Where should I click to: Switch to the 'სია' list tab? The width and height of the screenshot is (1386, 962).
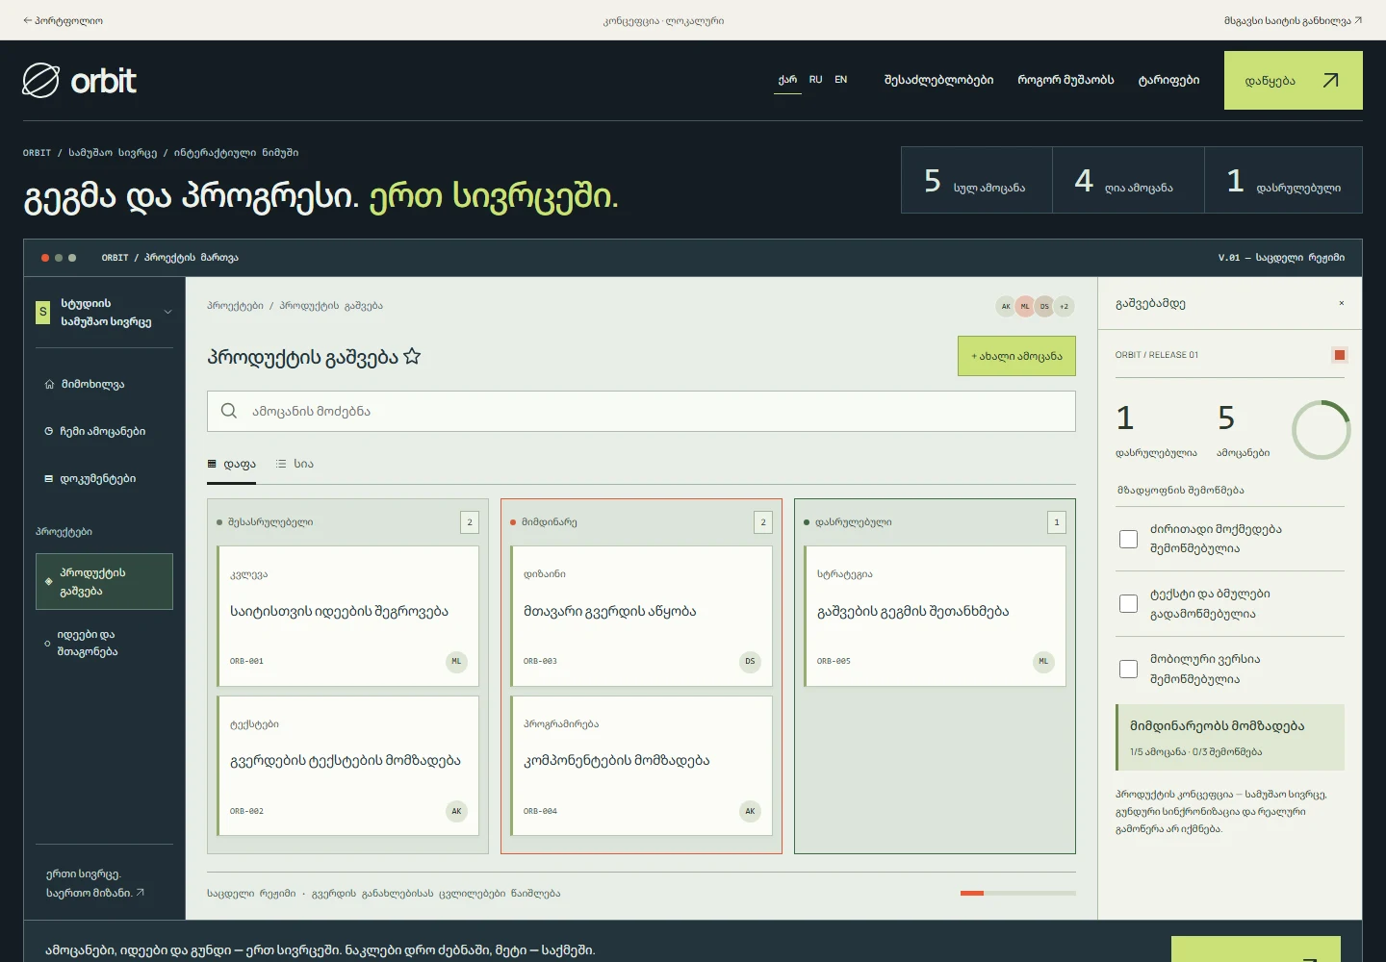pyautogui.click(x=295, y=464)
